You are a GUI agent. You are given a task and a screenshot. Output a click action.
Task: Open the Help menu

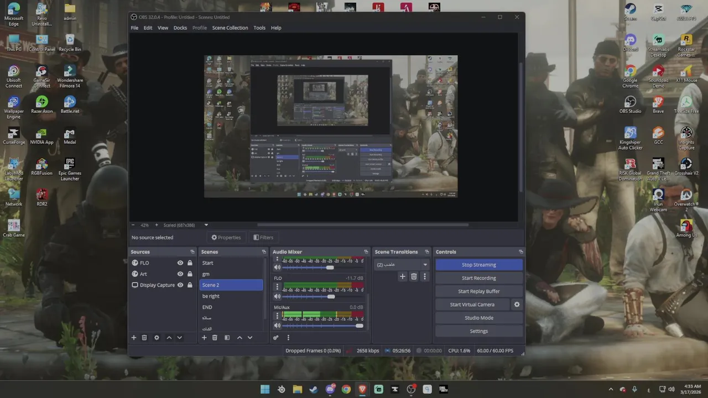[x=276, y=28]
